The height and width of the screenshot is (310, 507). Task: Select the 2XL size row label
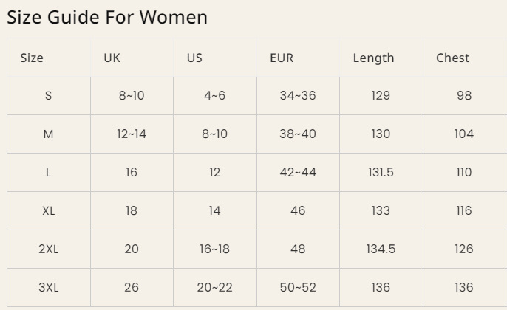click(49, 249)
